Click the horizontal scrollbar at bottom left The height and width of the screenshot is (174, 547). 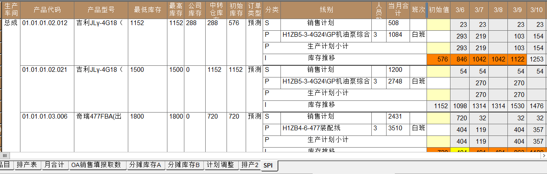(5, 155)
